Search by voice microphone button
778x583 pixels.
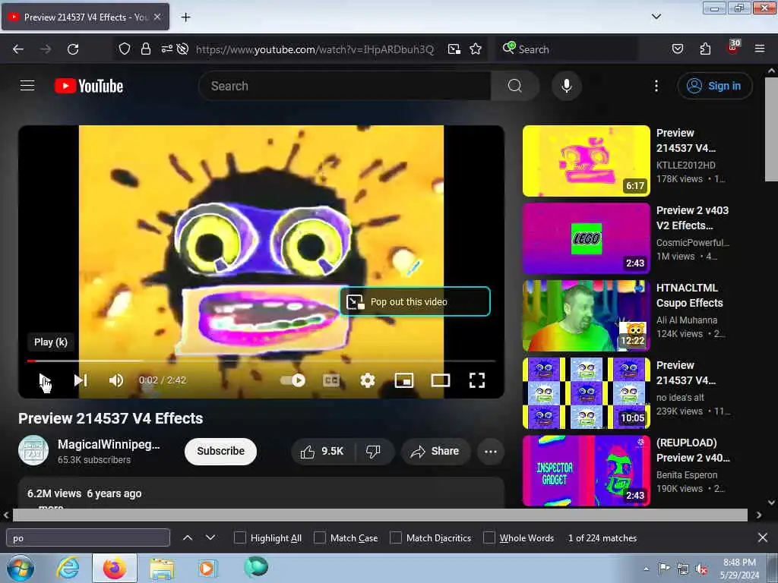click(567, 86)
